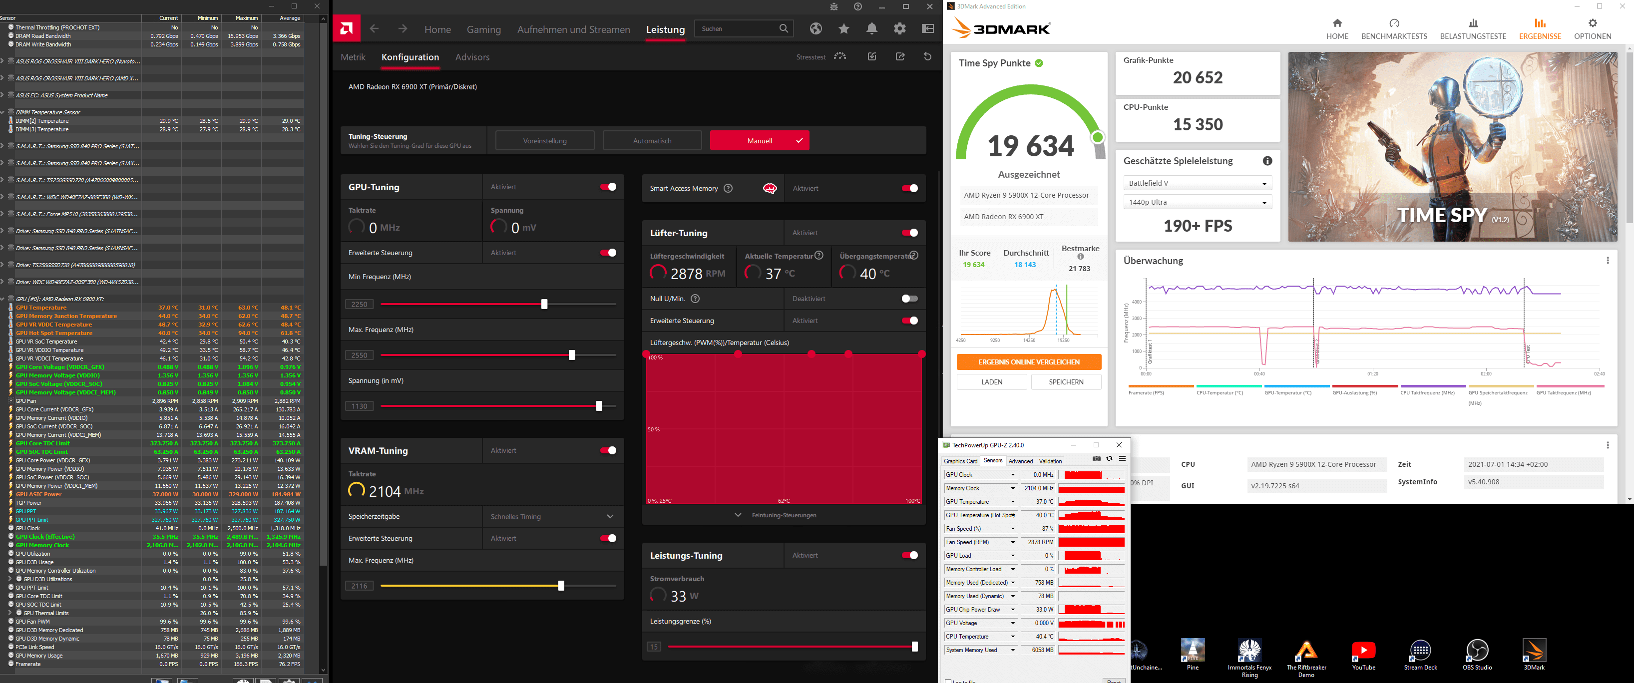
Task: Click the VRAM Max. Frequenz slider handle
Action: (561, 586)
